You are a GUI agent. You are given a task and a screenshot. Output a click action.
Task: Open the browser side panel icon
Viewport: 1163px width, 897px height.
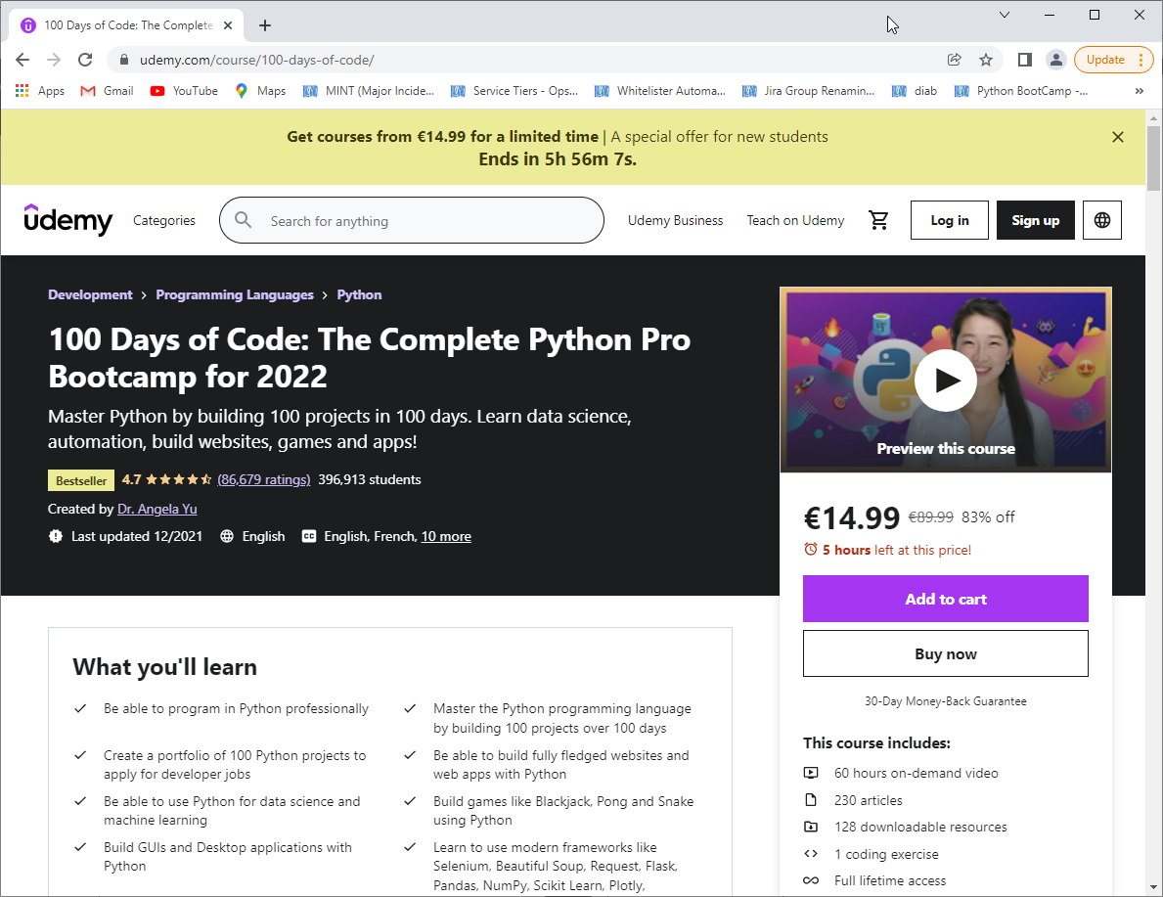[x=1024, y=60]
